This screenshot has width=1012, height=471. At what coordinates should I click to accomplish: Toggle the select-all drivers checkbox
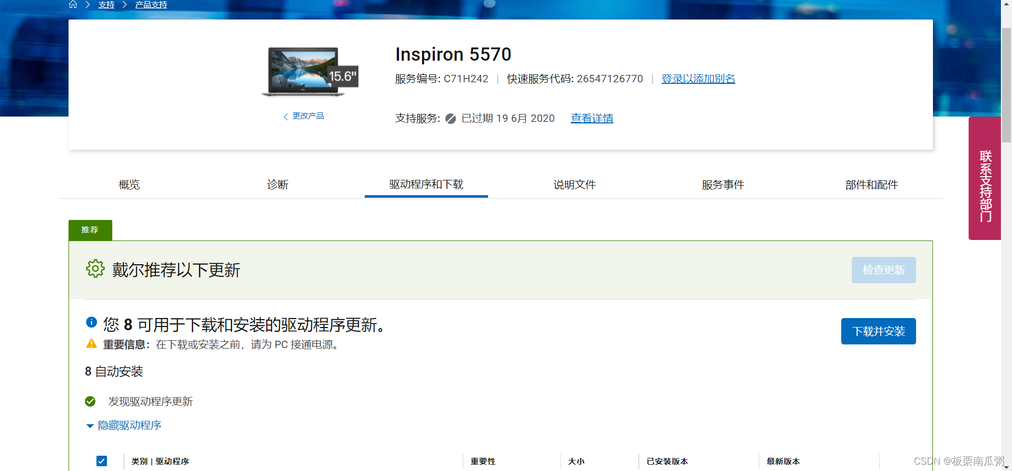(102, 461)
